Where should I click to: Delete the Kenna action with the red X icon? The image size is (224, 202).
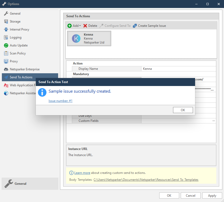pos(86,25)
